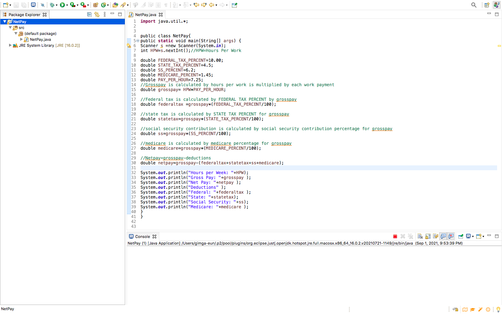The height and width of the screenshot is (314, 502).
Task: Pin the Console view
Action: pos(461,236)
